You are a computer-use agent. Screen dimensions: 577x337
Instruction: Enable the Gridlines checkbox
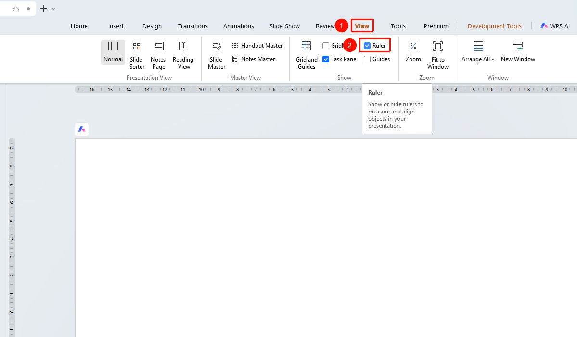[x=326, y=46]
